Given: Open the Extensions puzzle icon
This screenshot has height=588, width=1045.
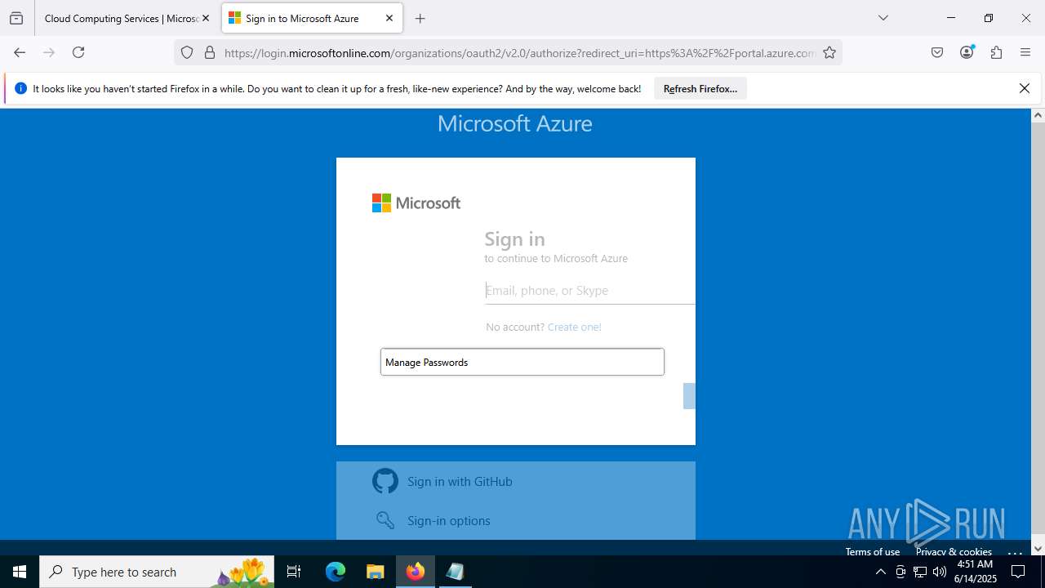Looking at the screenshot, I should click(996, 52).
